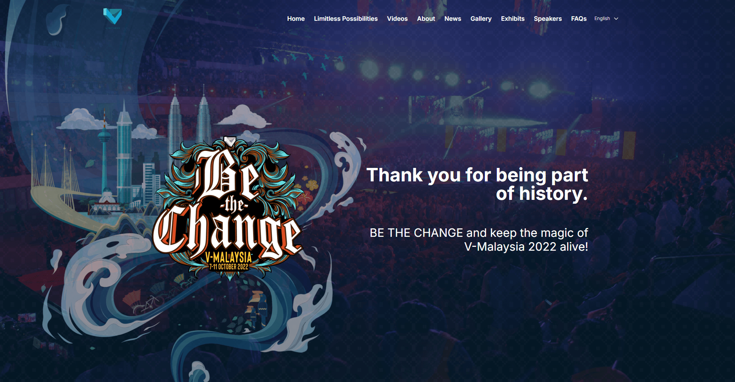Open the Limitless Possibilities menu item
This screenshot has width=735, height=382.
[345, 18]
